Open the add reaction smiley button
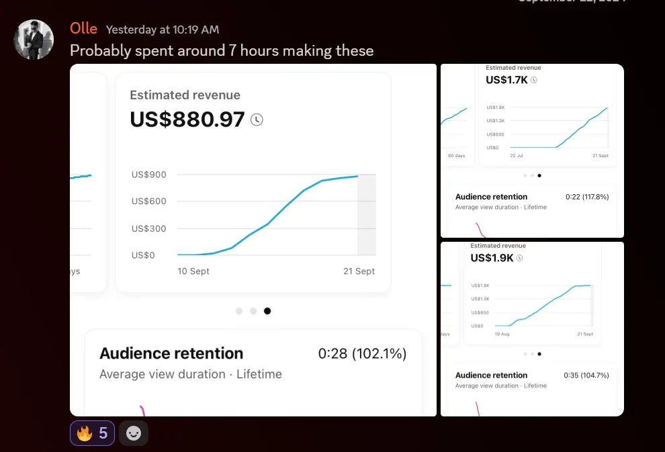 [134, 433]
